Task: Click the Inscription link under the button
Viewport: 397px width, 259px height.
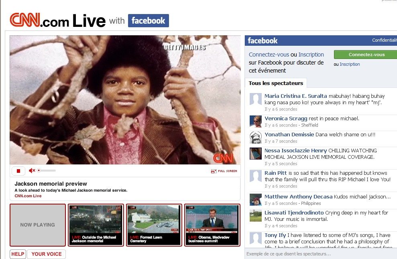Action: click(350, 64)
